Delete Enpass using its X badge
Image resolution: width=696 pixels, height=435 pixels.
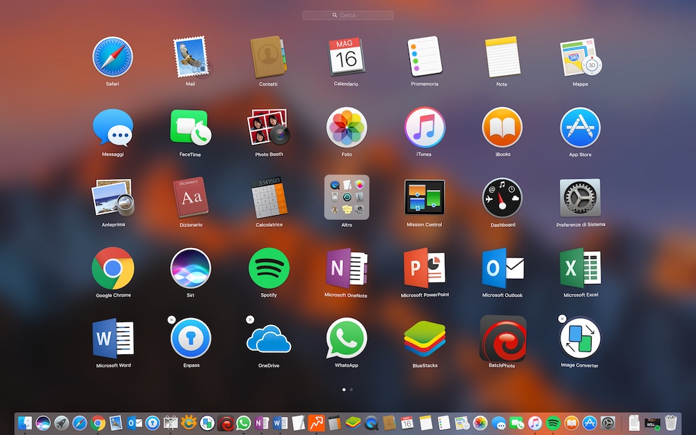coord(172,319)
